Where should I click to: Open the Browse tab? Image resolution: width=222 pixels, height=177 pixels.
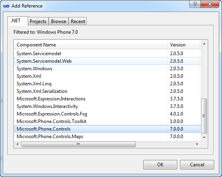(59, 21)
